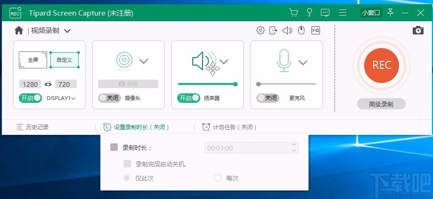Click the task schedule alarm clock icon
433x199 pixels.
pos(206,127)
